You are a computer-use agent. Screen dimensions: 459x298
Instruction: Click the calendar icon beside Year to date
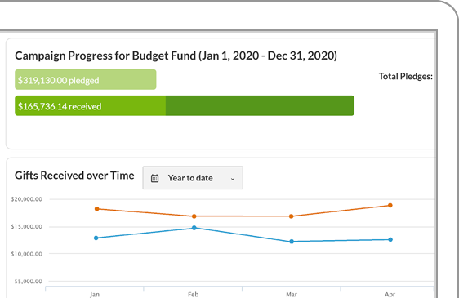(x=154, y=178)
